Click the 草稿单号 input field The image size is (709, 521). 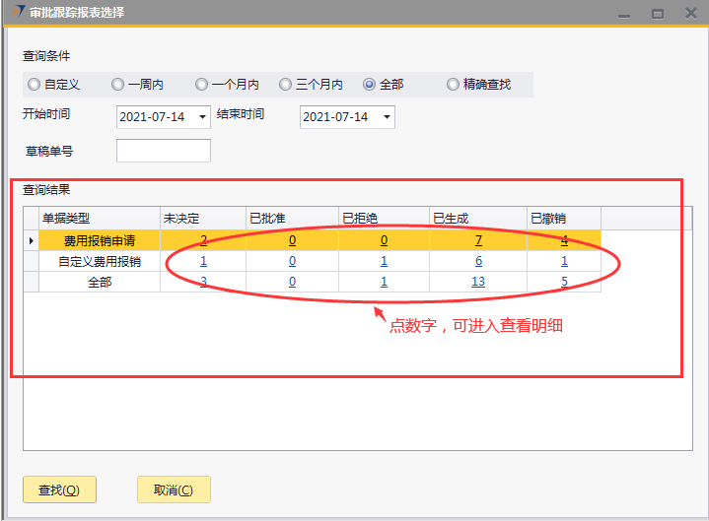(163, 151)
